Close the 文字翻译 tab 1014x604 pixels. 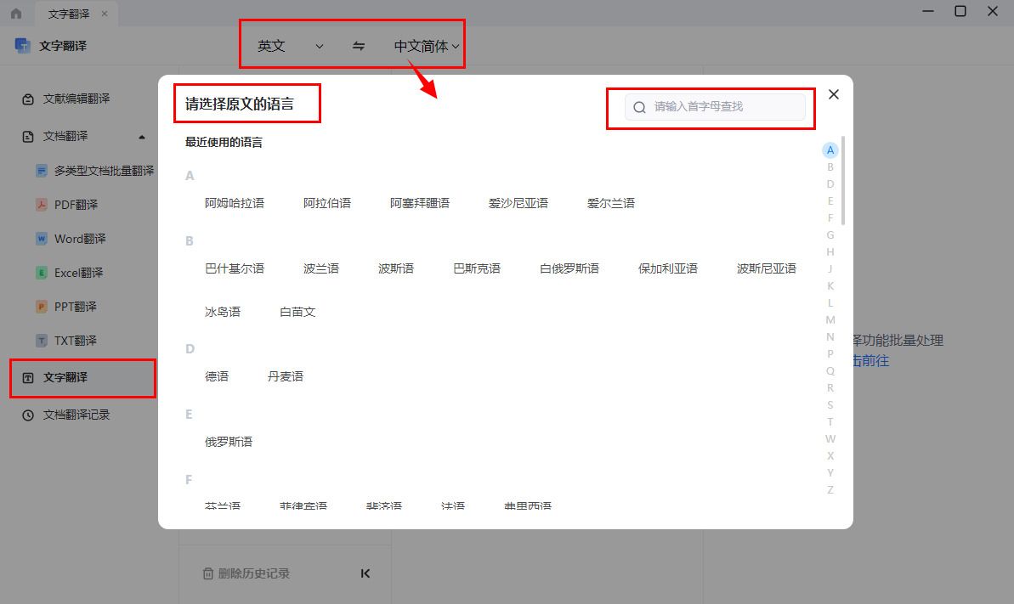pos(104,13)
